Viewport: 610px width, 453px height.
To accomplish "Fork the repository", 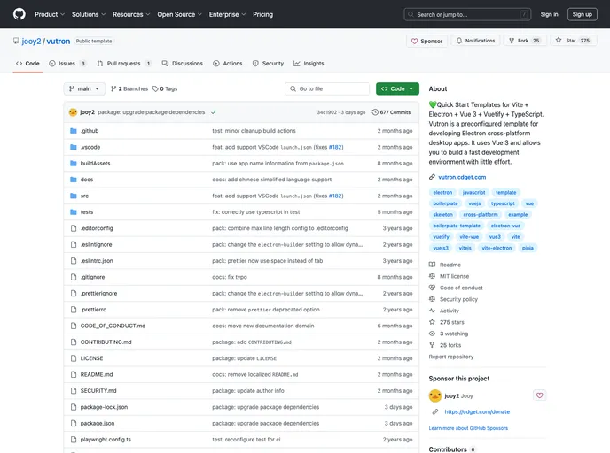I will click(x=525, y=41).
